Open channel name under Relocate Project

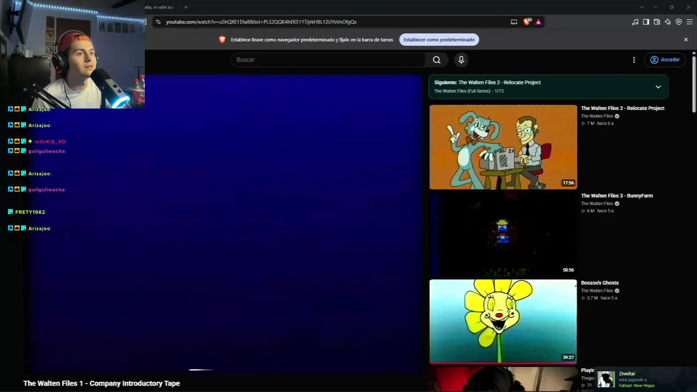click(597, 116)
